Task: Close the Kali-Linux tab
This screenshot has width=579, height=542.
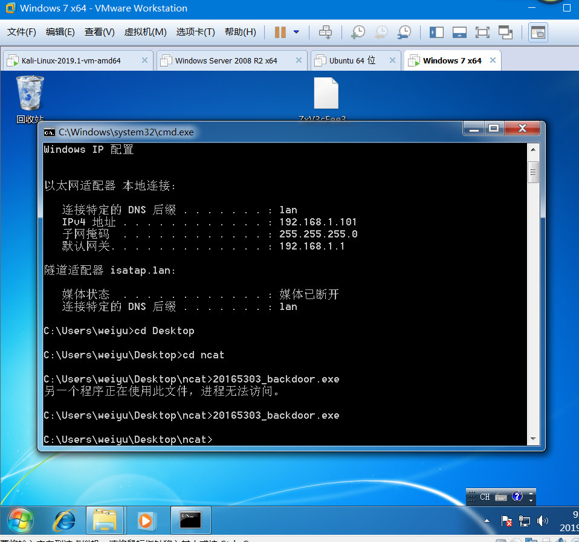Action: click(x=145, y=60)
